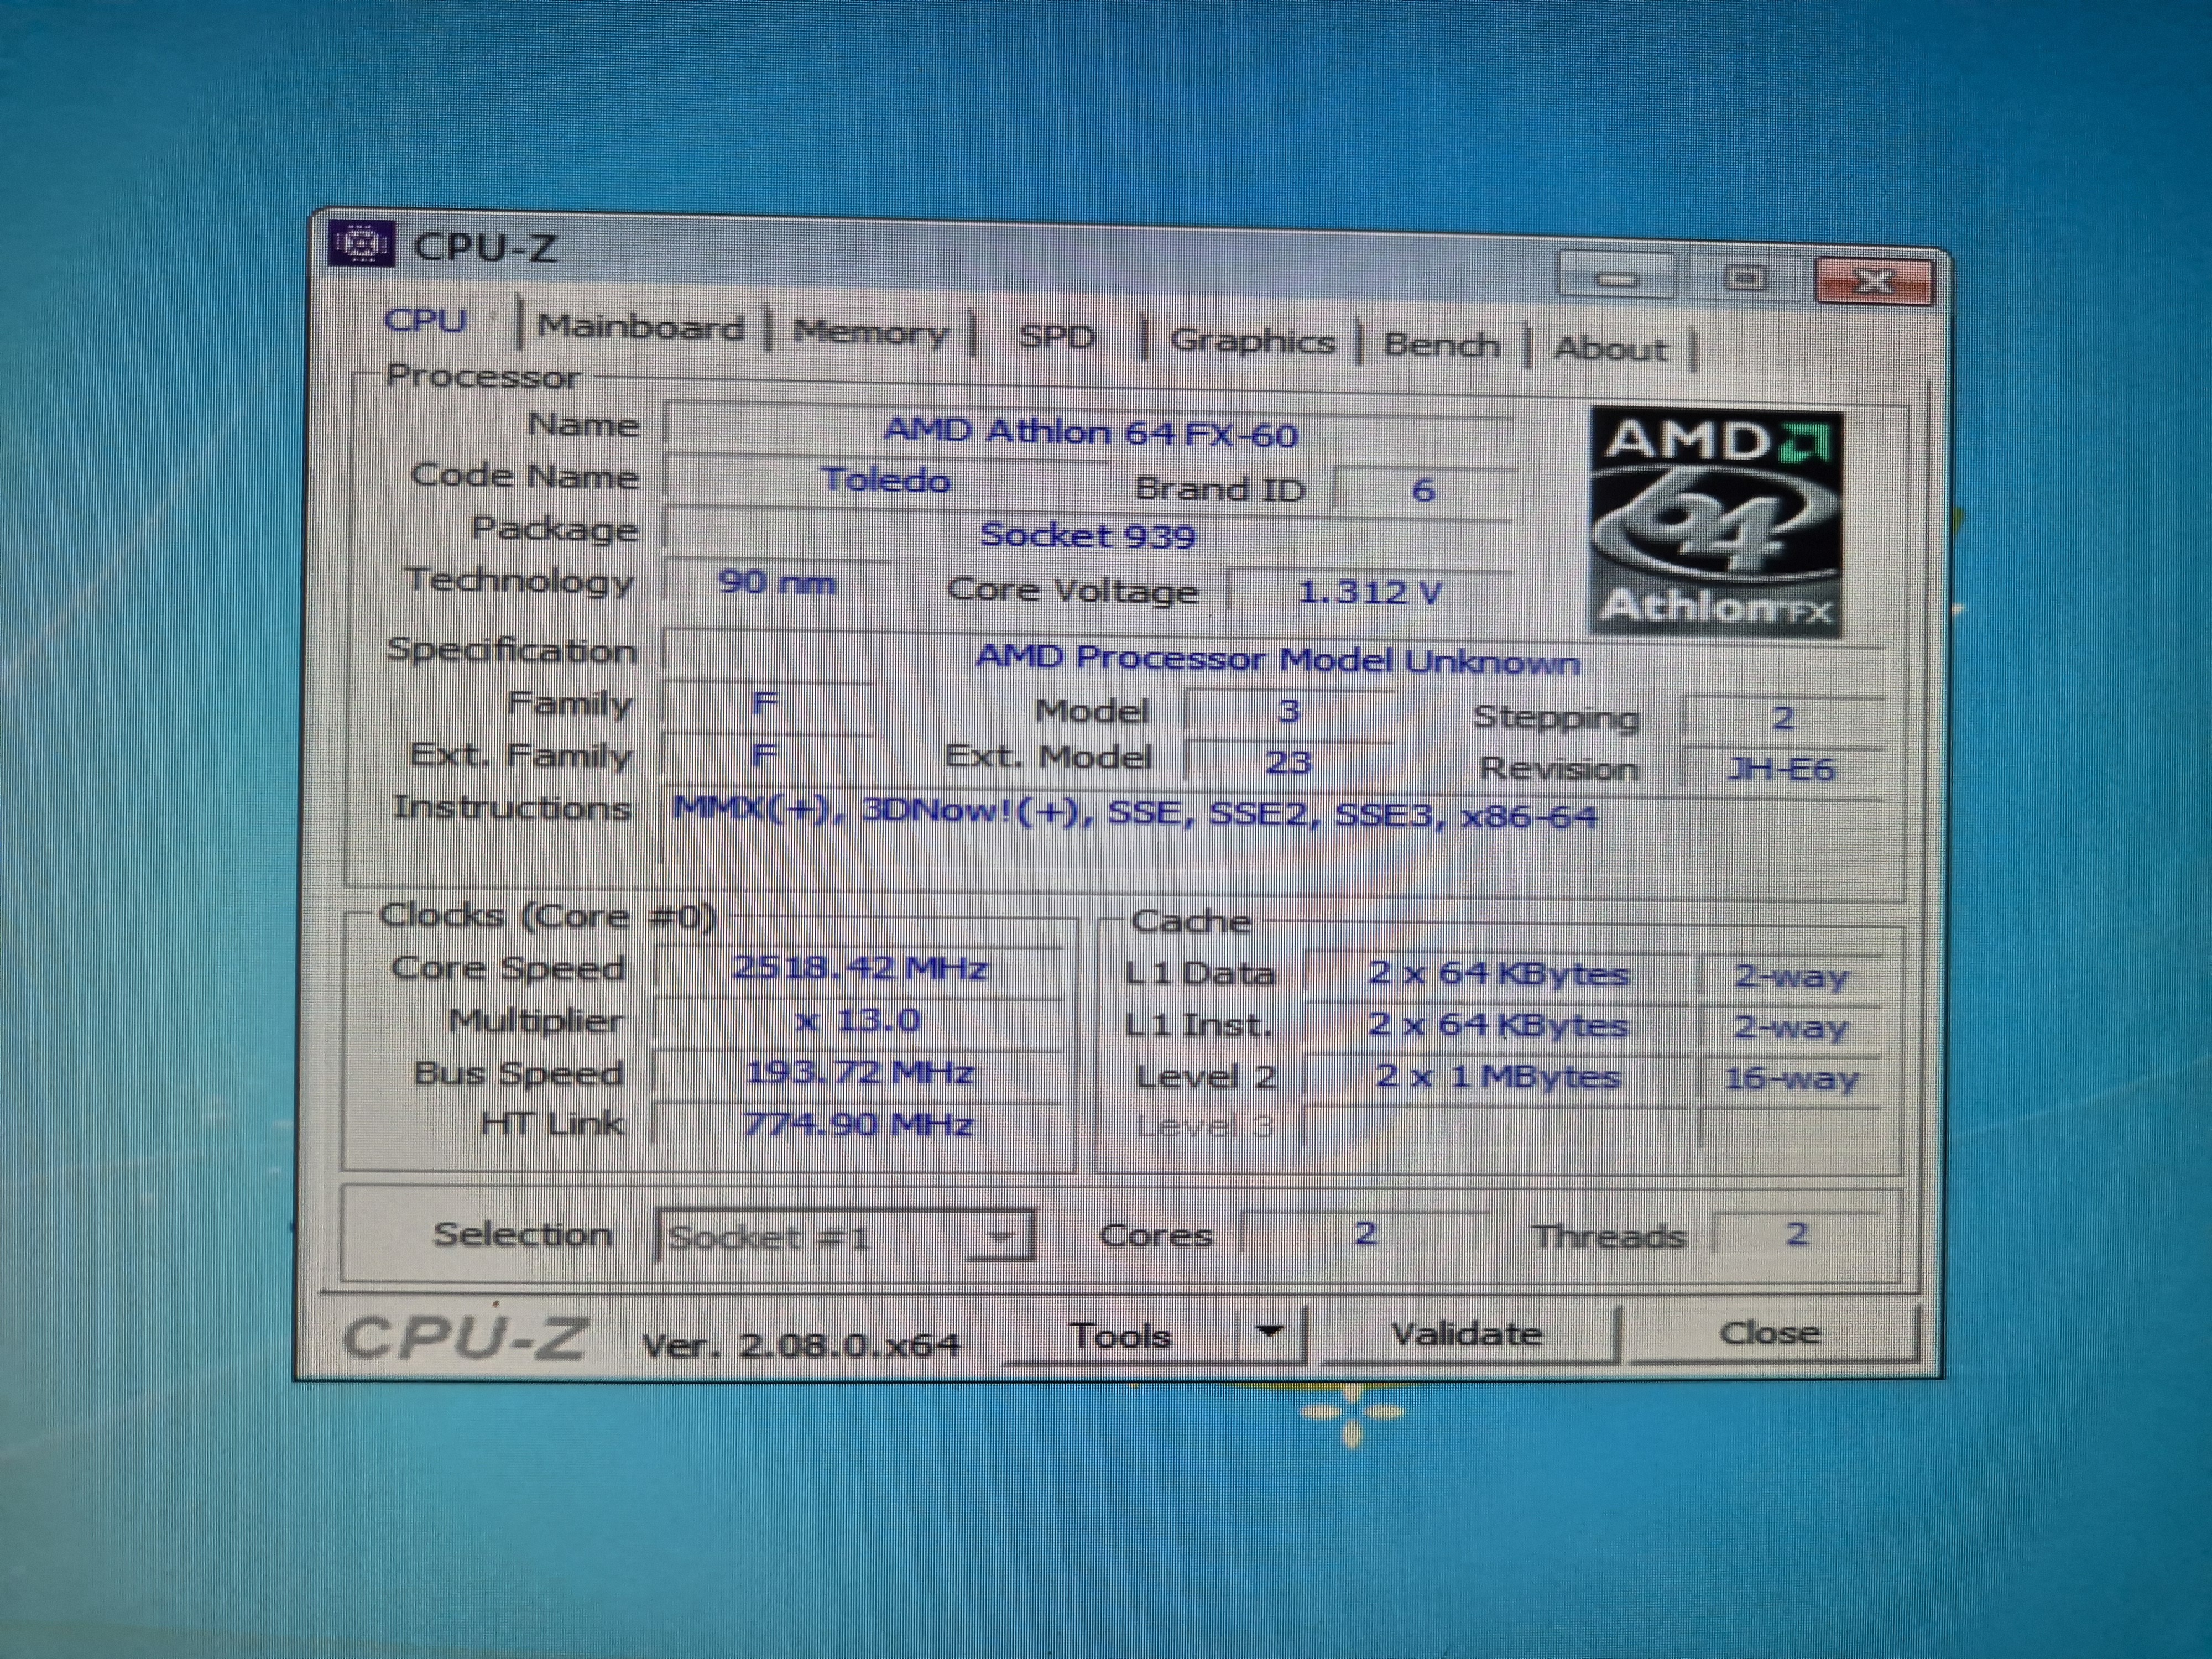The width and height of the screenshot is (2212, 1659).
Task: Click the AMD Athlon 64 FX logo
Action: (x=1715, y=520)
